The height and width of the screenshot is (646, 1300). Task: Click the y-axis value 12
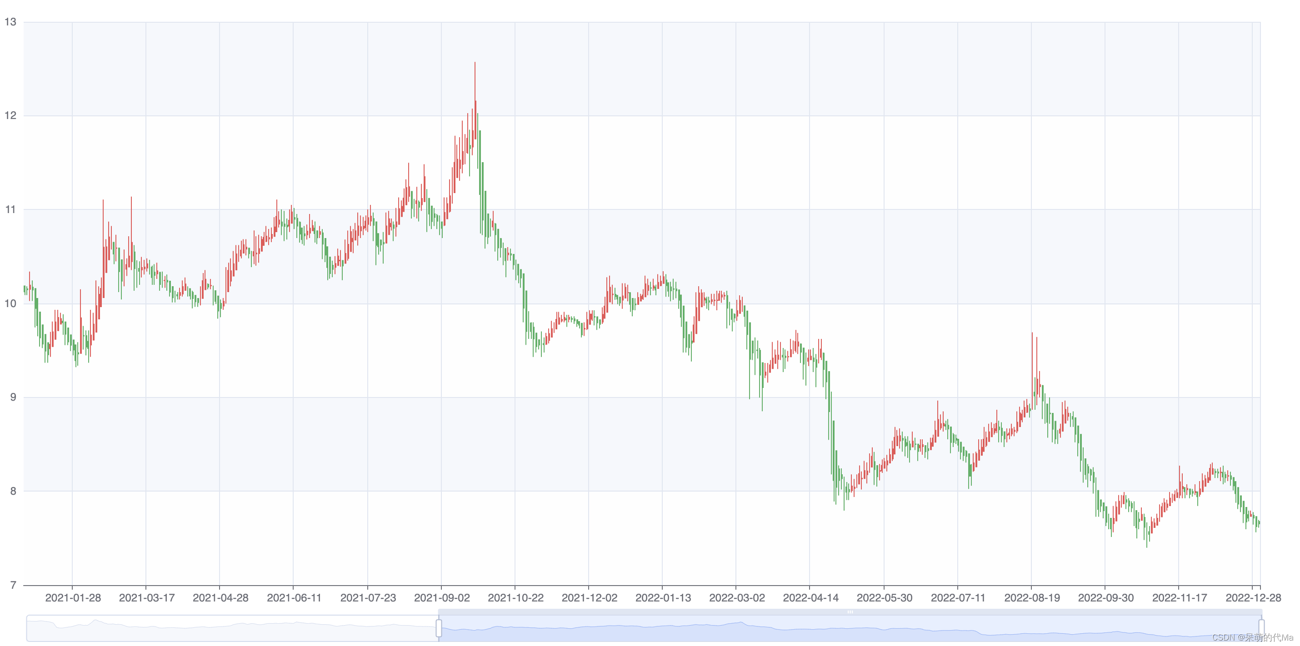click(x=10, y=115)
